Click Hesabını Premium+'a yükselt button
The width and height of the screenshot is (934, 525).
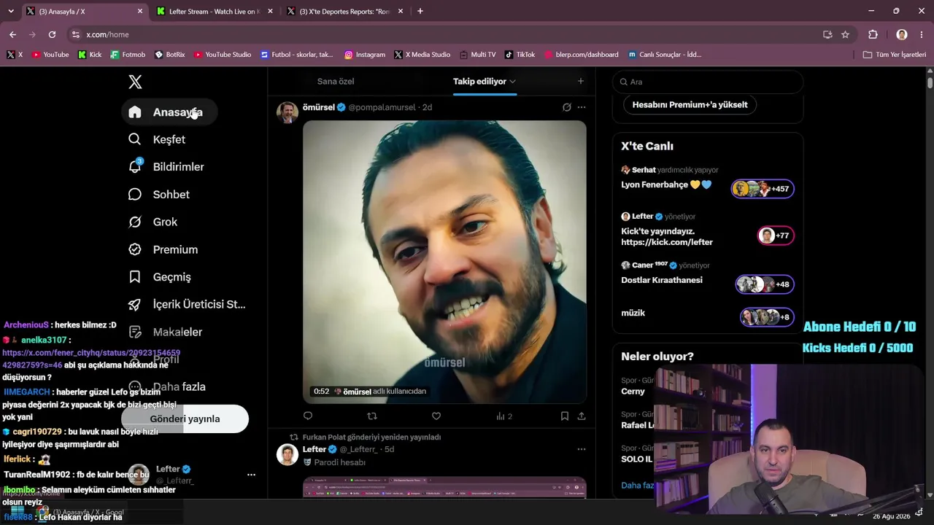point(690,105)
